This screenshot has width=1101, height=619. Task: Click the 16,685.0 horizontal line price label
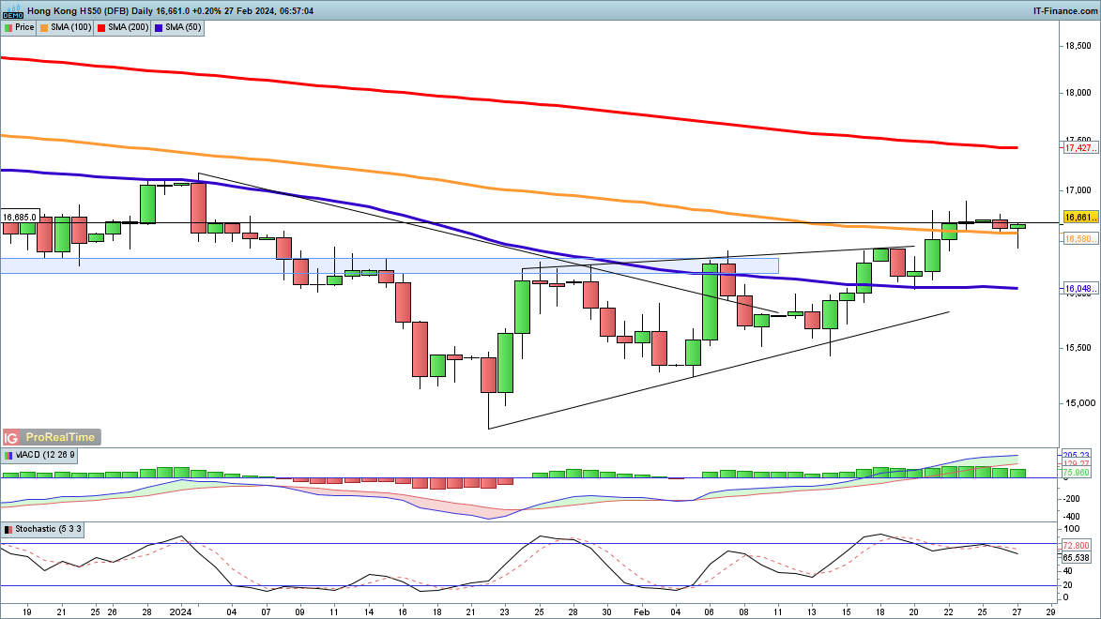point(19,217)
